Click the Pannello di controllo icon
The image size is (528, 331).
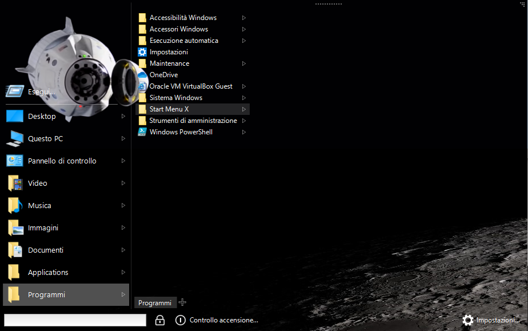tap(15, 161)
